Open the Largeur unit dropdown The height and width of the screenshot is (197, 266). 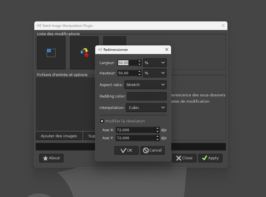(x=155, y=63)
